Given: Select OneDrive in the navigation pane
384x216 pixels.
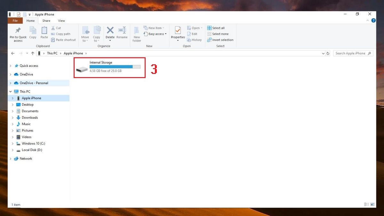Looking at the screenshot, I should pos(26,74).
